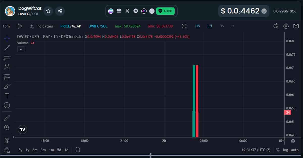Click the camera snapshot icon
303x158 pixels.
point(296,26)
